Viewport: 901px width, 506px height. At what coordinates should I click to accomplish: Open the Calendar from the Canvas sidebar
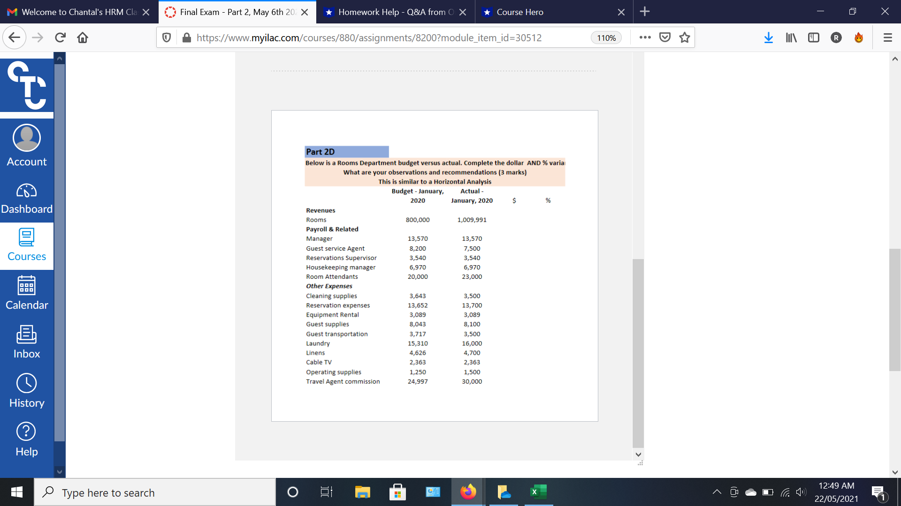[27, 293]
